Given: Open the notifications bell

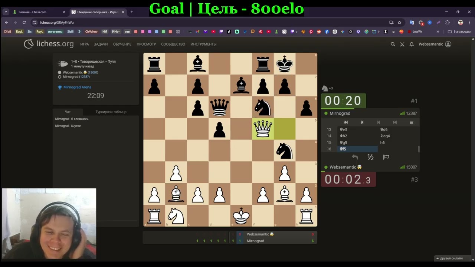Looking at the screenshot, I should pos(412,44).
